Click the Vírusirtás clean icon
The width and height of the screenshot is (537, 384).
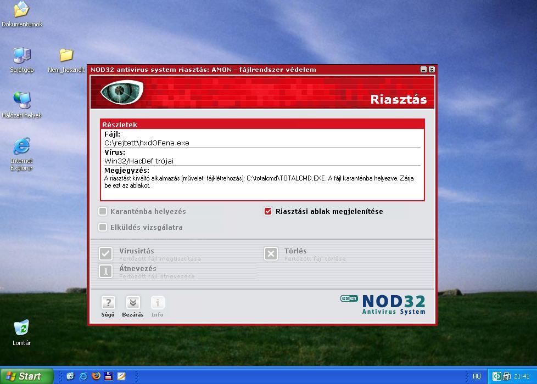[x=106, y=253]
